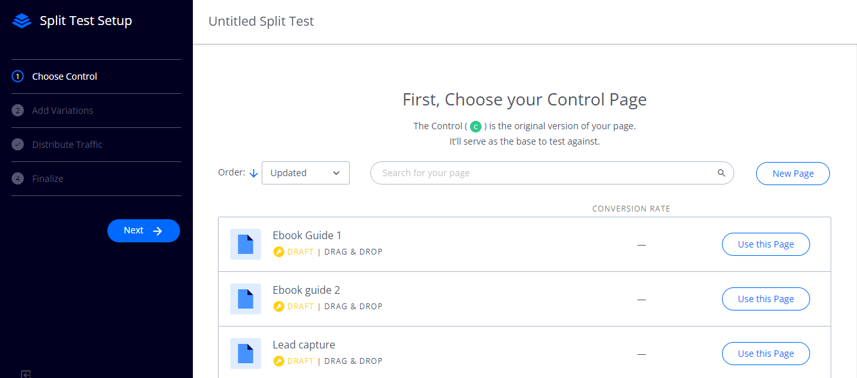857x378 pixels.
Task: Click the Ebook guide 2 page icon
Action: pyautogui.click(x=246, y=299)
